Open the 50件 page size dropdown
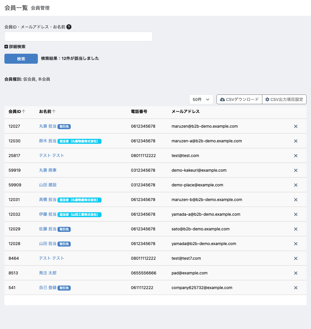Image resolution: width=311 pixels, height=329 pixels. point(201,99)
